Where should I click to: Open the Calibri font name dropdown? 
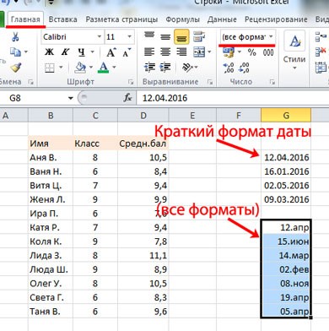point(100,36)
